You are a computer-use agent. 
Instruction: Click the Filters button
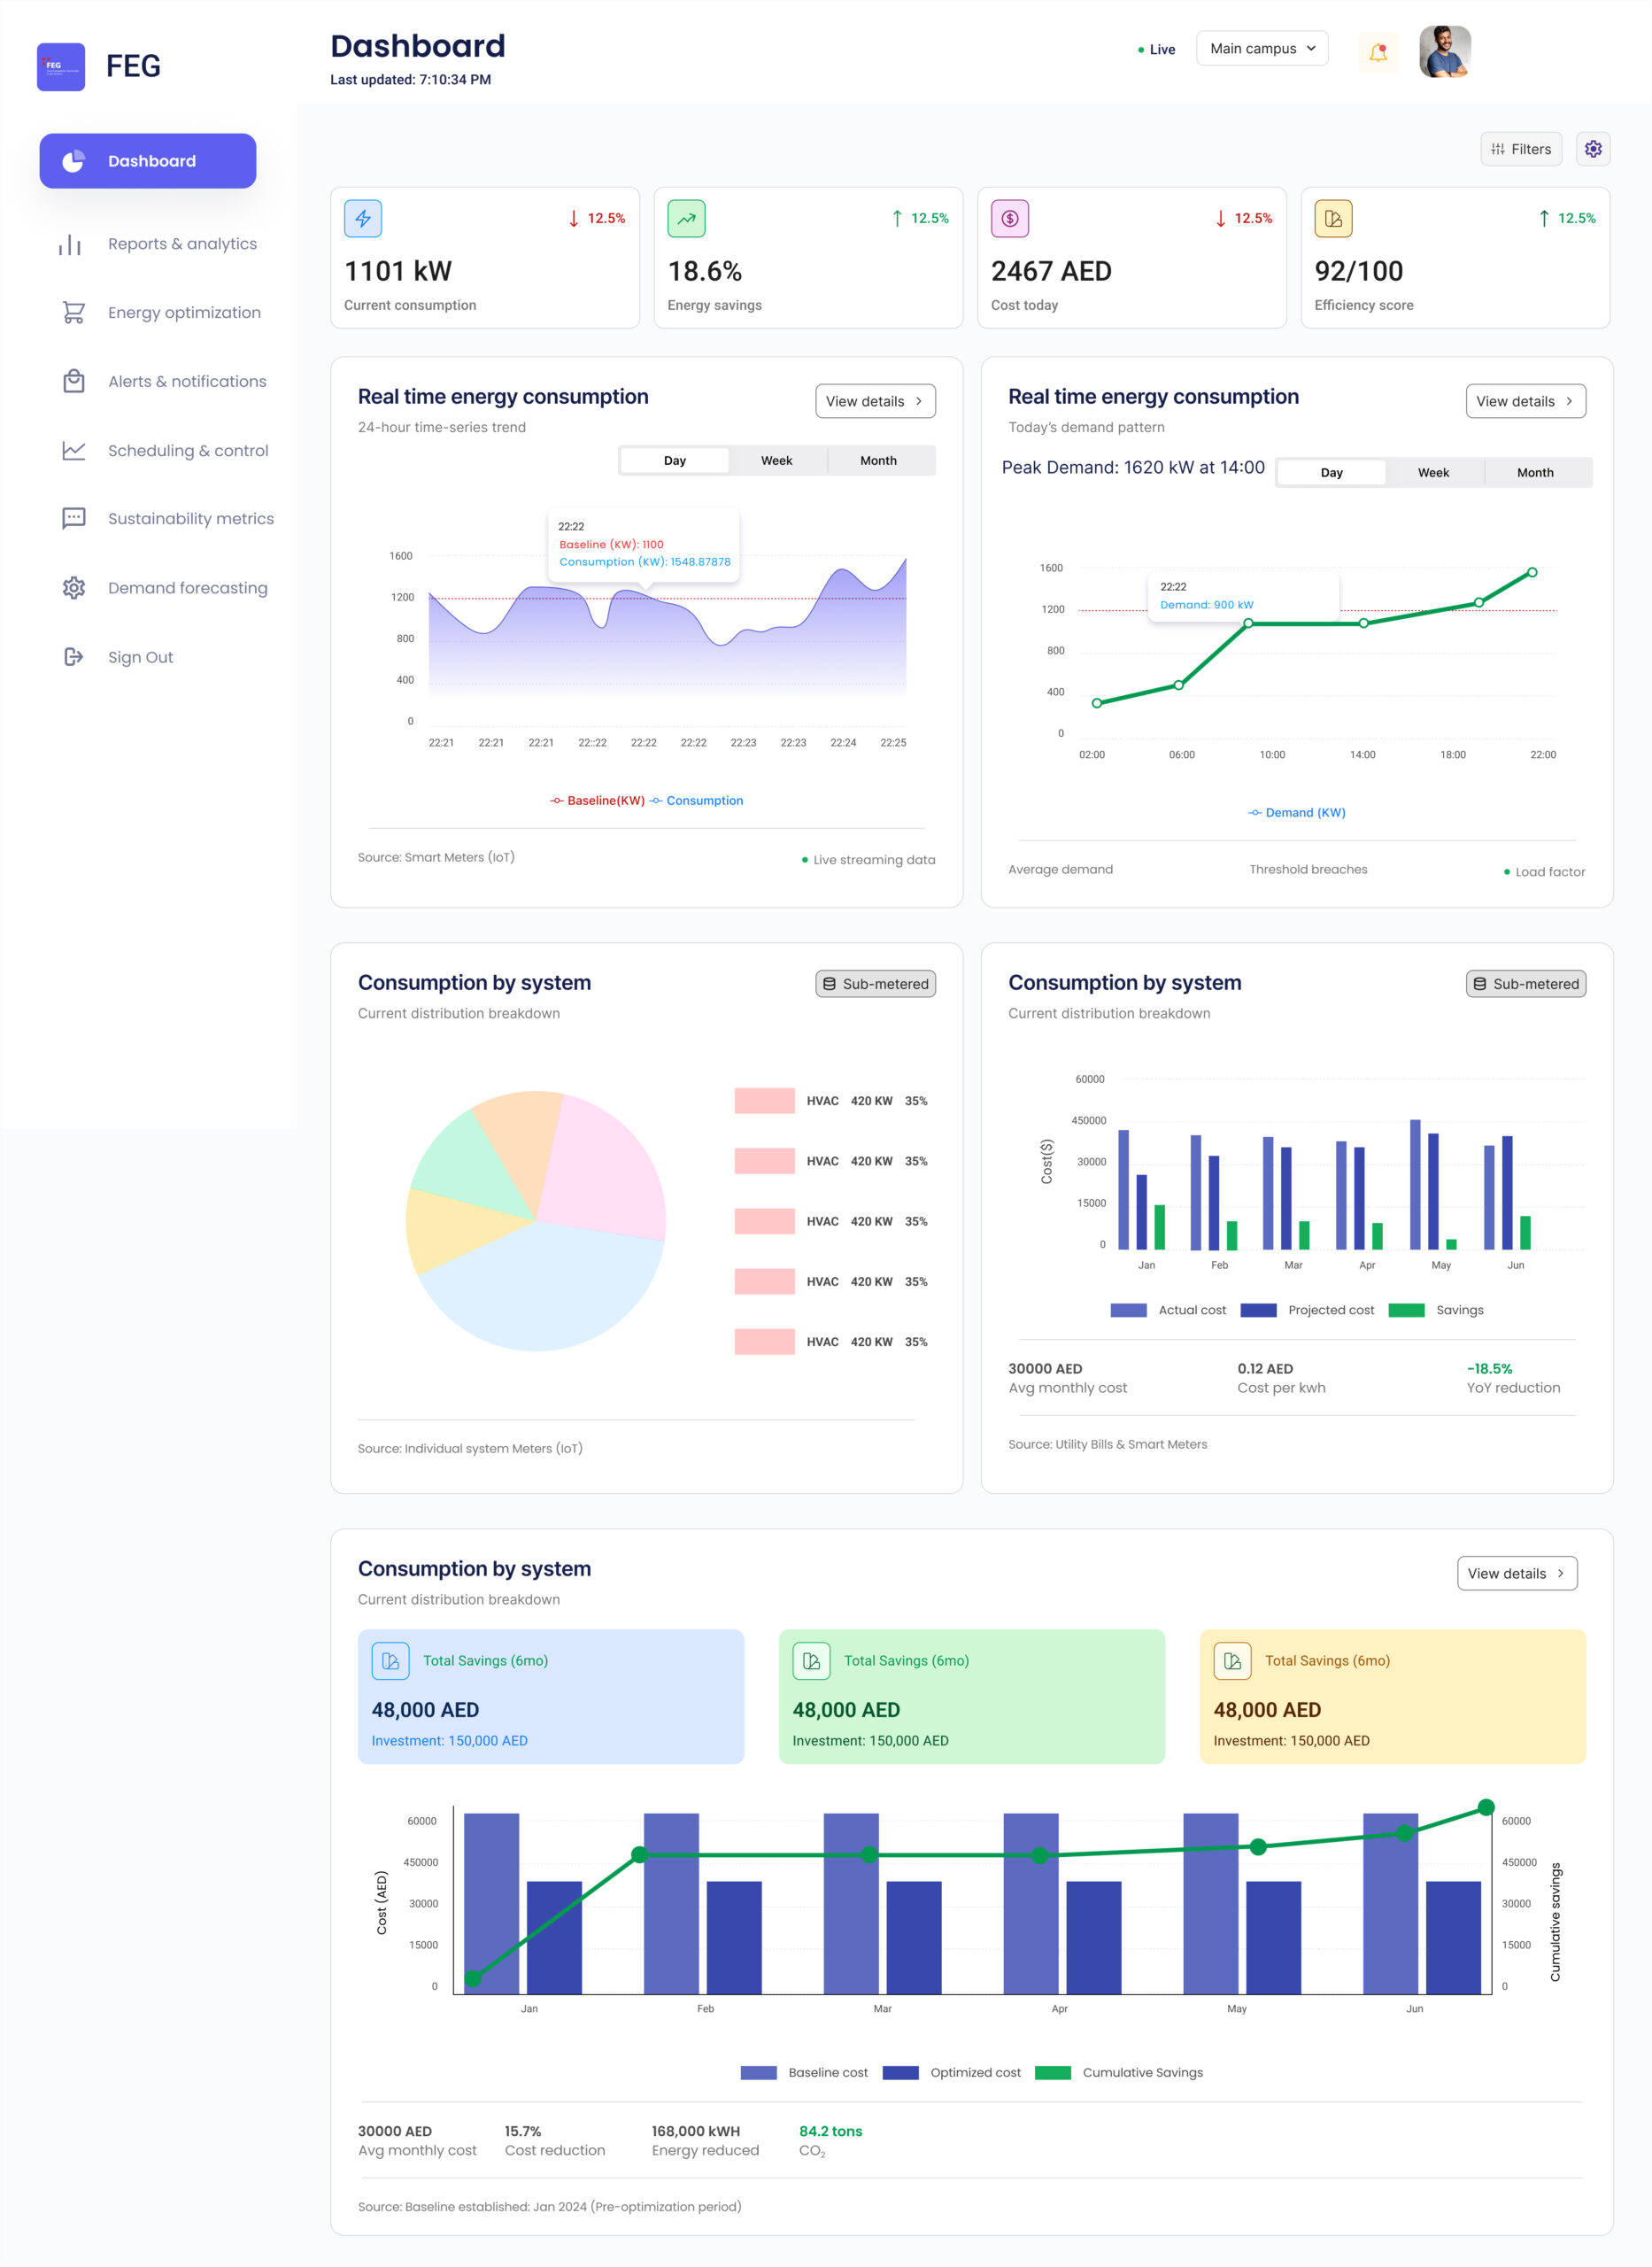1520,149
